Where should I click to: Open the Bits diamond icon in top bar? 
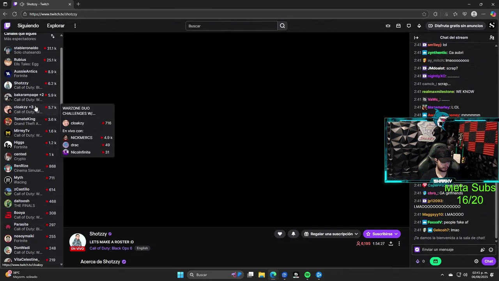419,26
